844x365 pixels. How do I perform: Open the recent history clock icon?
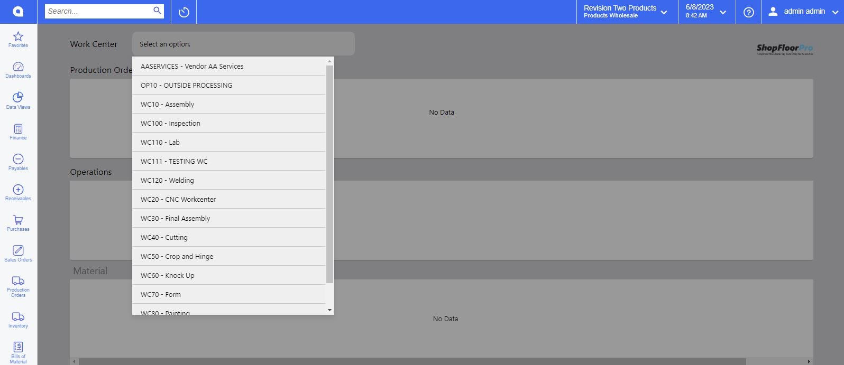click(x=184, y=12)
